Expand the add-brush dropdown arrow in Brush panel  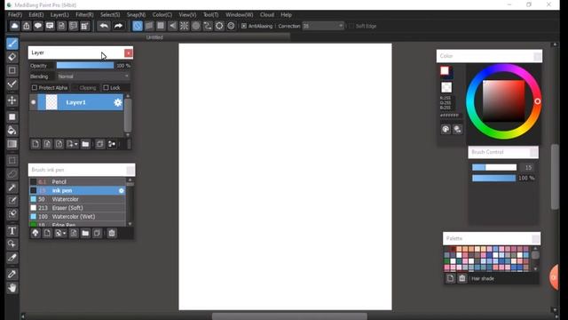[64, 233]
